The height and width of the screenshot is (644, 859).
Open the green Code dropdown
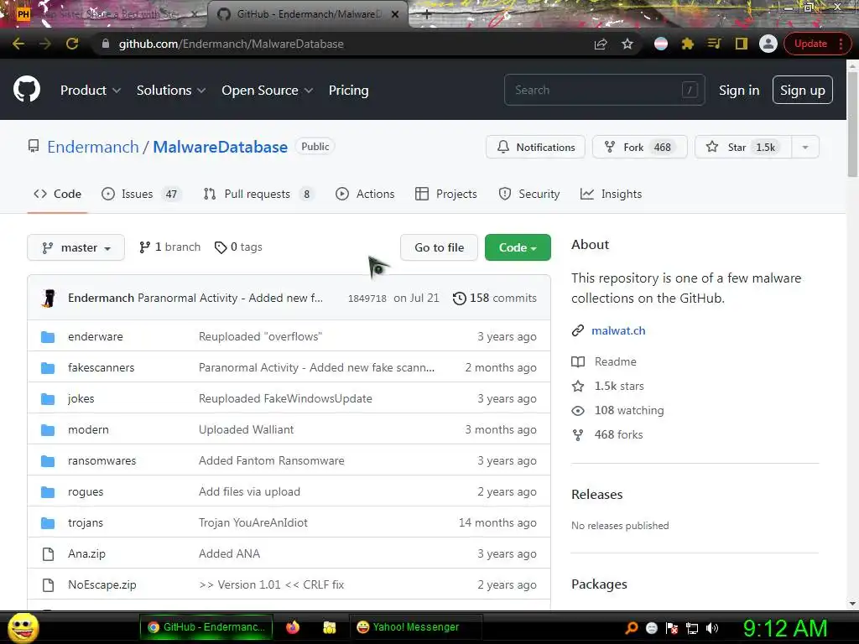click(518, 247)
